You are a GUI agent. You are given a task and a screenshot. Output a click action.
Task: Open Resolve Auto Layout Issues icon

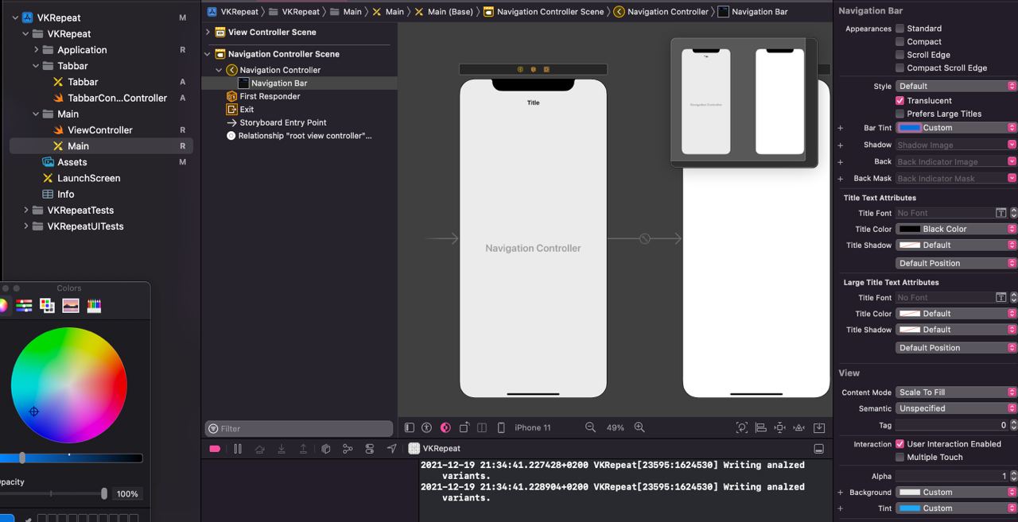798,427
